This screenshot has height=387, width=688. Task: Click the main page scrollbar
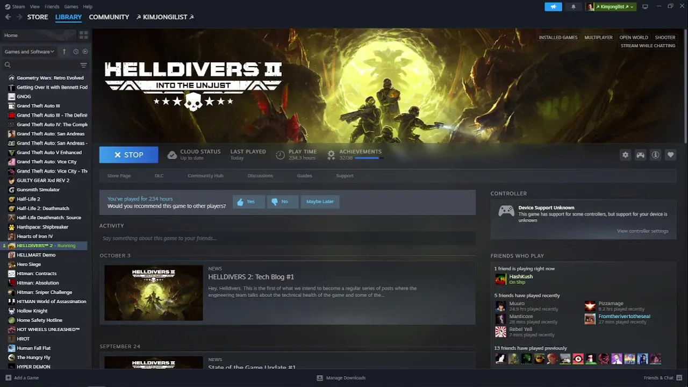point(685,86)
